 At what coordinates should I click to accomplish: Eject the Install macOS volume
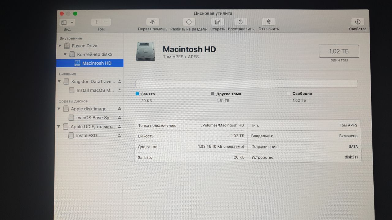pos(119,90)
